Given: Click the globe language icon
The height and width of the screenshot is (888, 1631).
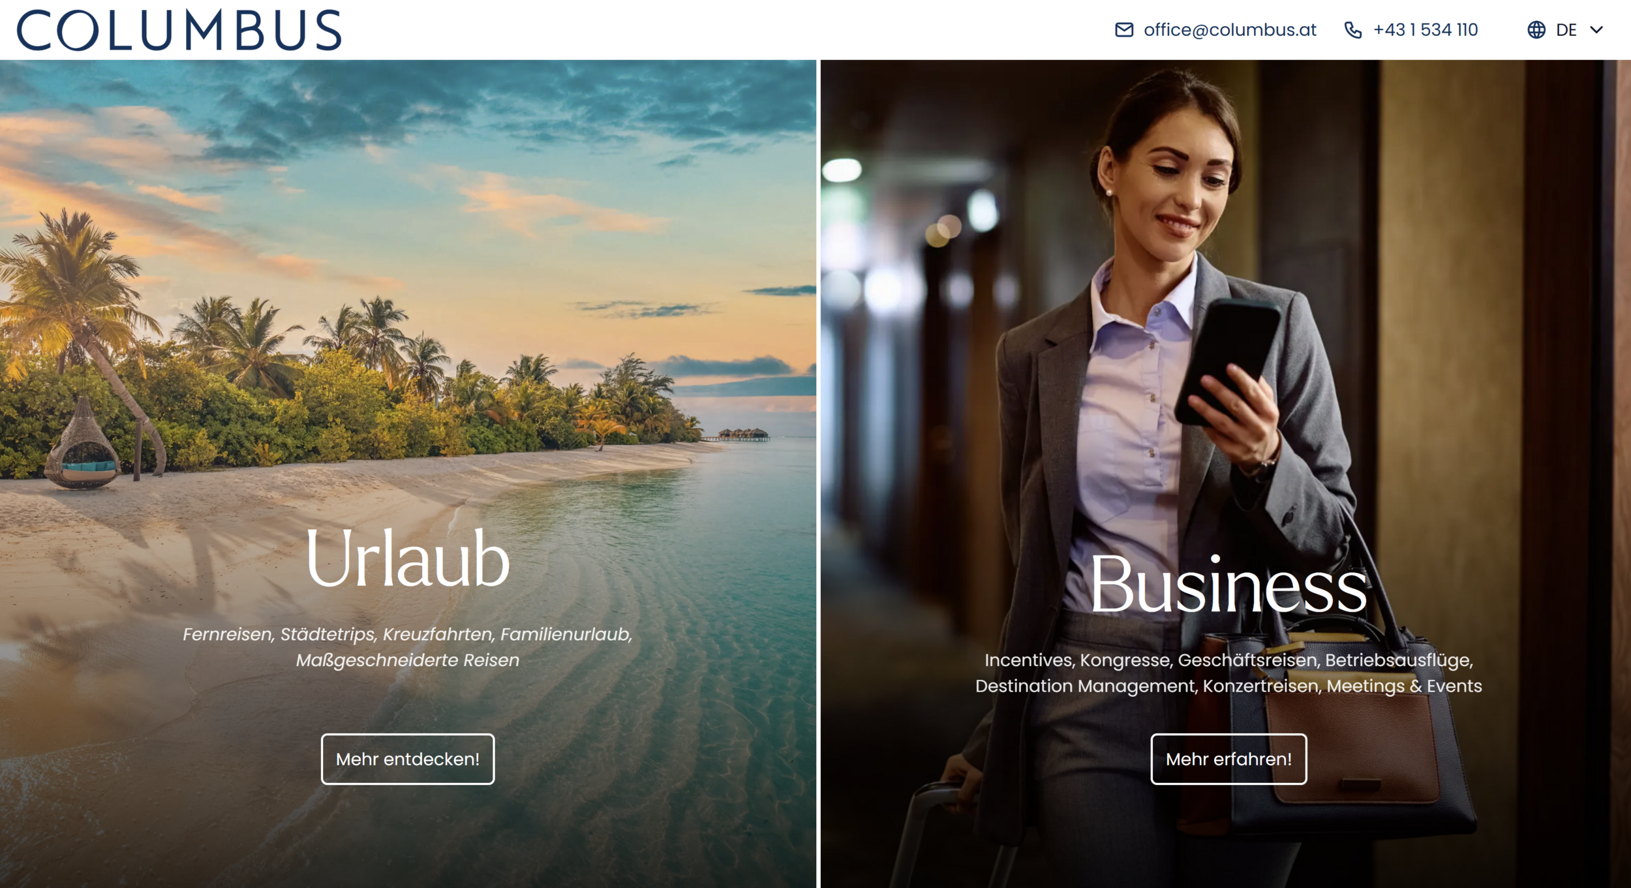Looking at the screenshot, I should pyautogui.click(x=1536, y=30).
